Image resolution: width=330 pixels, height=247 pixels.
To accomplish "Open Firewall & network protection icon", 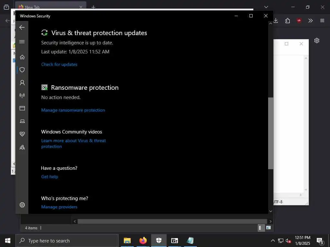I will click(22, 96).
